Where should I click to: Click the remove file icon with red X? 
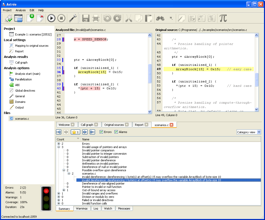[40, 18]
